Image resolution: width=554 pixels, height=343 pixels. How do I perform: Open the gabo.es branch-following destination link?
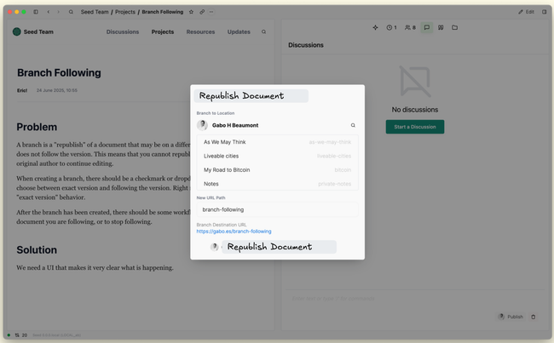(234, 232)
